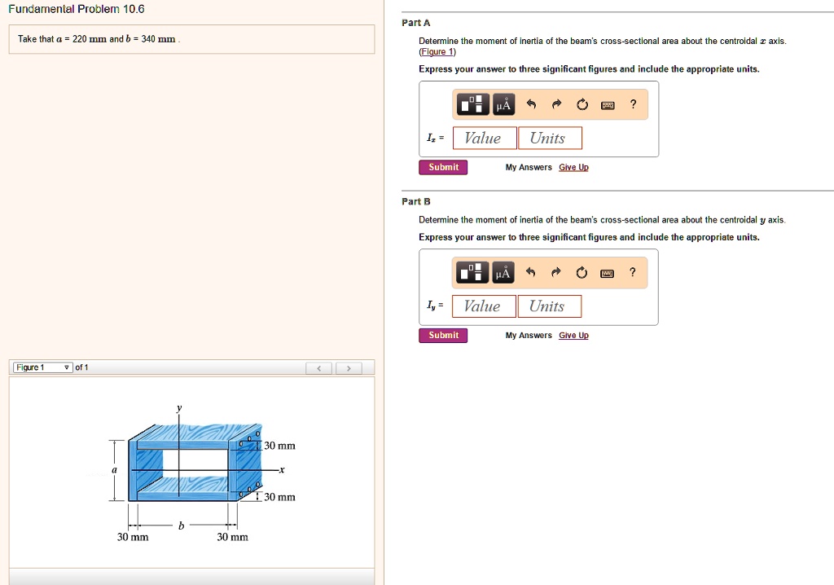834x585 pixels.
Task: Click the Value input field in Part B
Action: tap(484, 306)
